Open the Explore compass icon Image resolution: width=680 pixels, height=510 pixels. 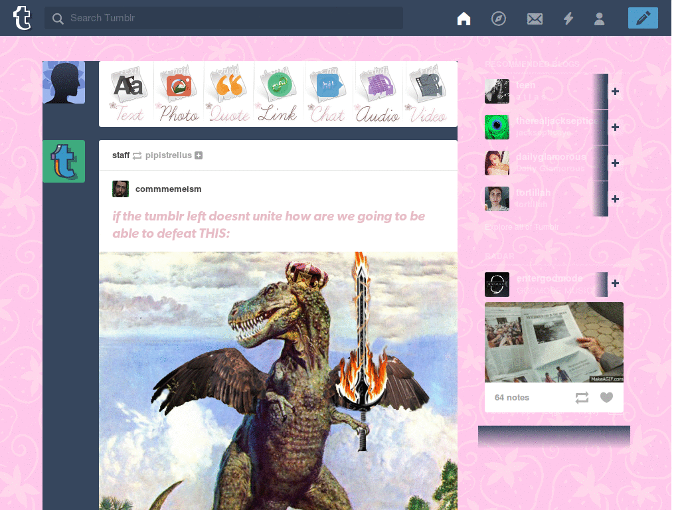tap(498, 19)
